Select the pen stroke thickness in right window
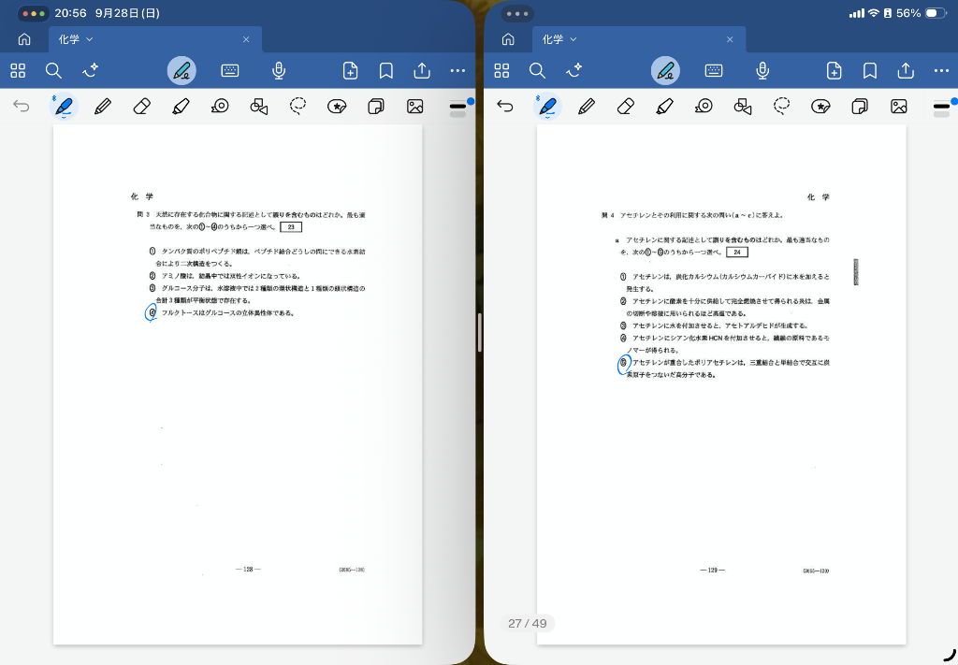This screenshot has height=665, width=958. (941, 108)
